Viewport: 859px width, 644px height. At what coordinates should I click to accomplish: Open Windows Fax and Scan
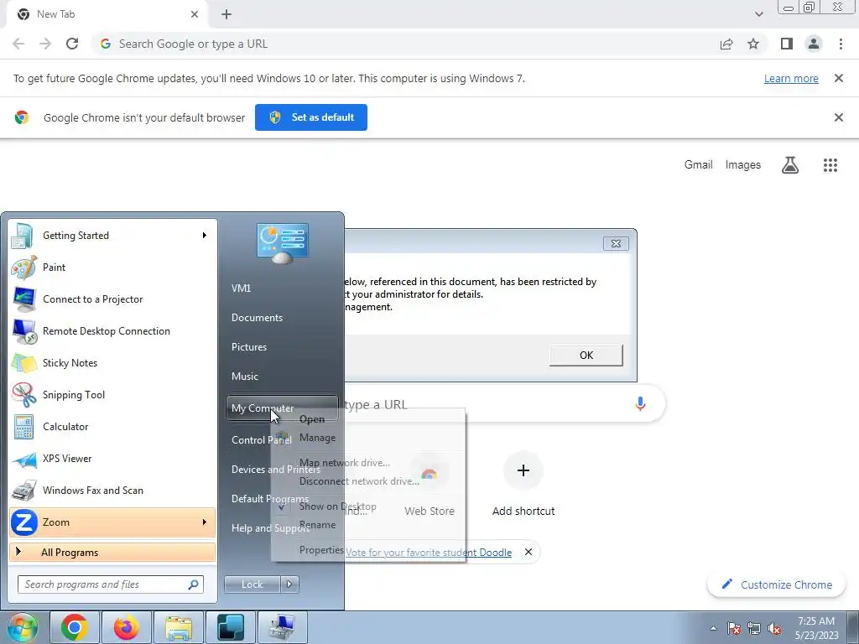click(112, 491)
